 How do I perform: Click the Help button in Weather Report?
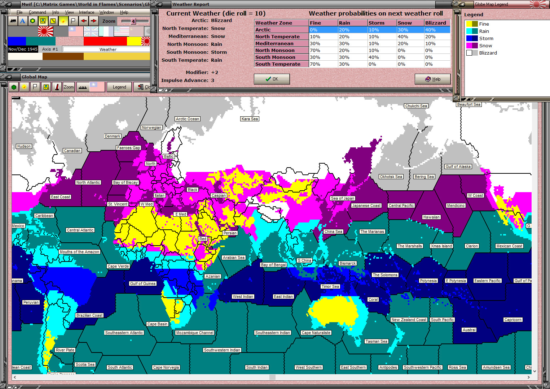pyautogui.click(x=433, y=79)
